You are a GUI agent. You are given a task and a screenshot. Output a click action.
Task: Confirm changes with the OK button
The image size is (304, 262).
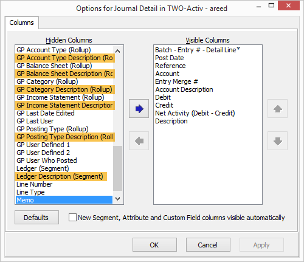(154, 245)
